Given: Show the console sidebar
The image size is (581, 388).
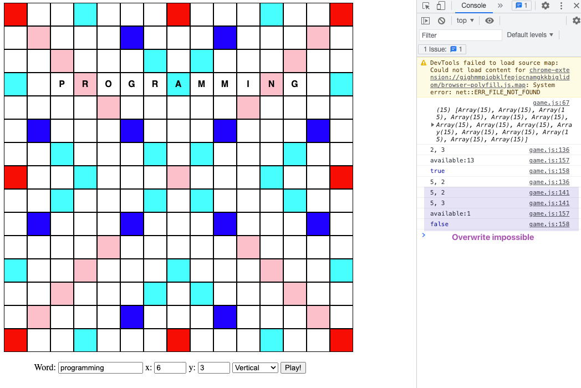Looking at the screenshot, I should tap(425, 21).
